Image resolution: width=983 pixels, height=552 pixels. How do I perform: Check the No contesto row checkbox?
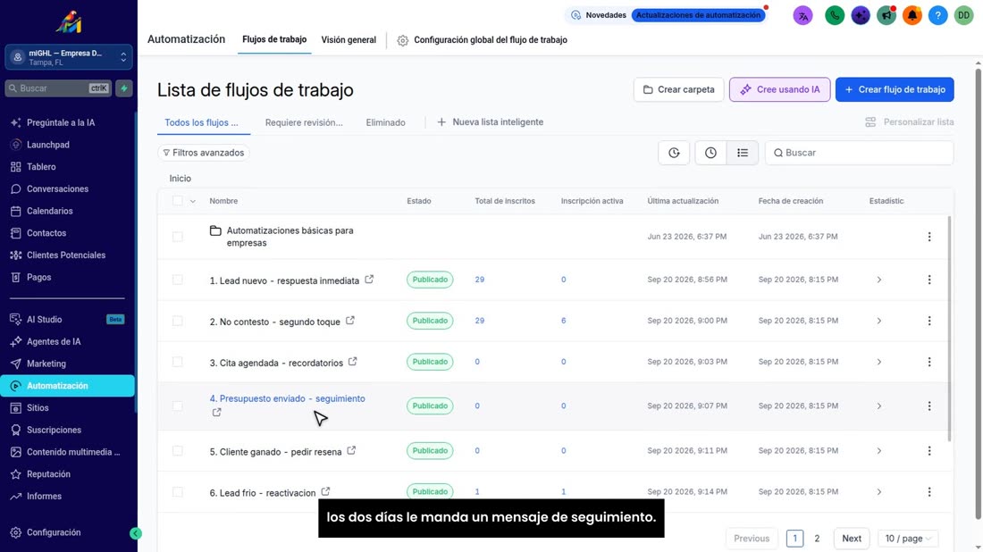[178, 321]
